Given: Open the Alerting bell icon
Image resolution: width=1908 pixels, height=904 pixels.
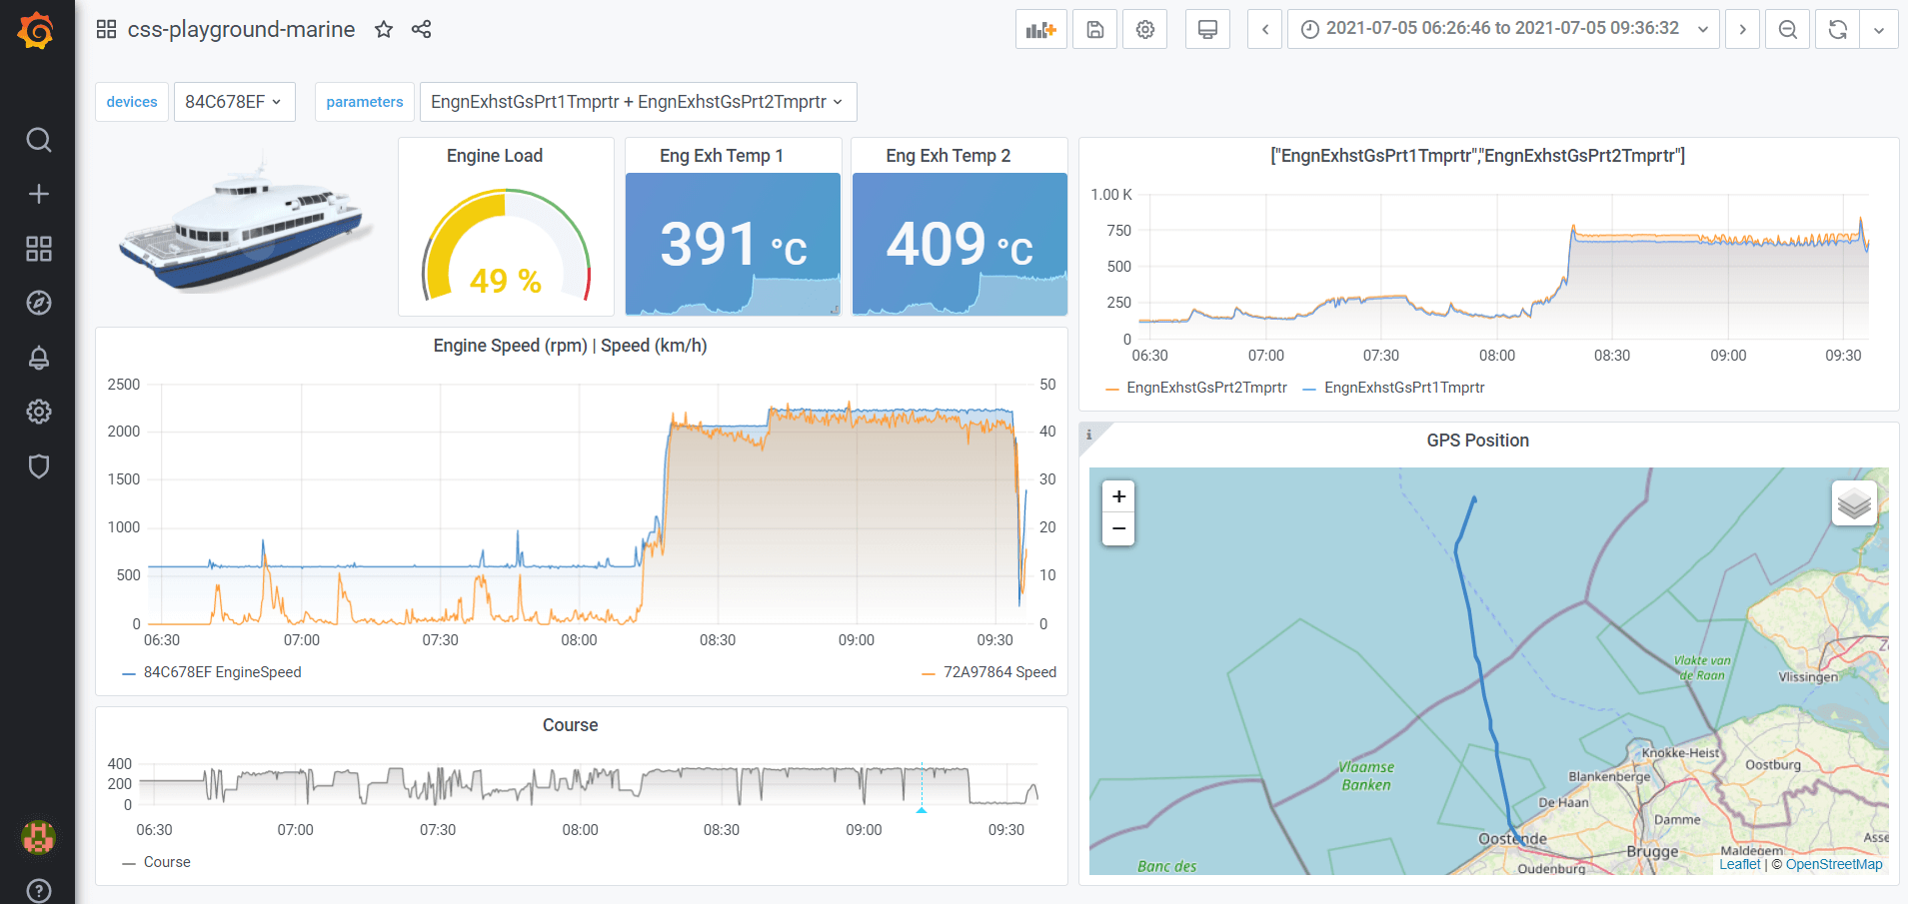Looking at the screenshot, I should tap(38, 358).
